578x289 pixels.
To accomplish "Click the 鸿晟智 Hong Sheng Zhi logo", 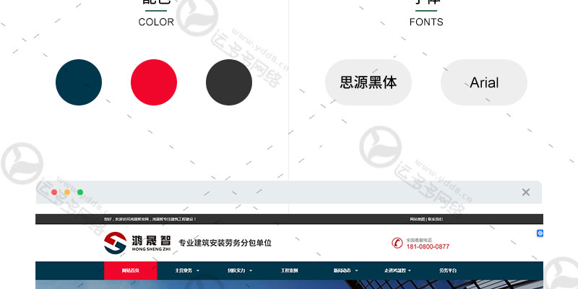I will [137, 243].
